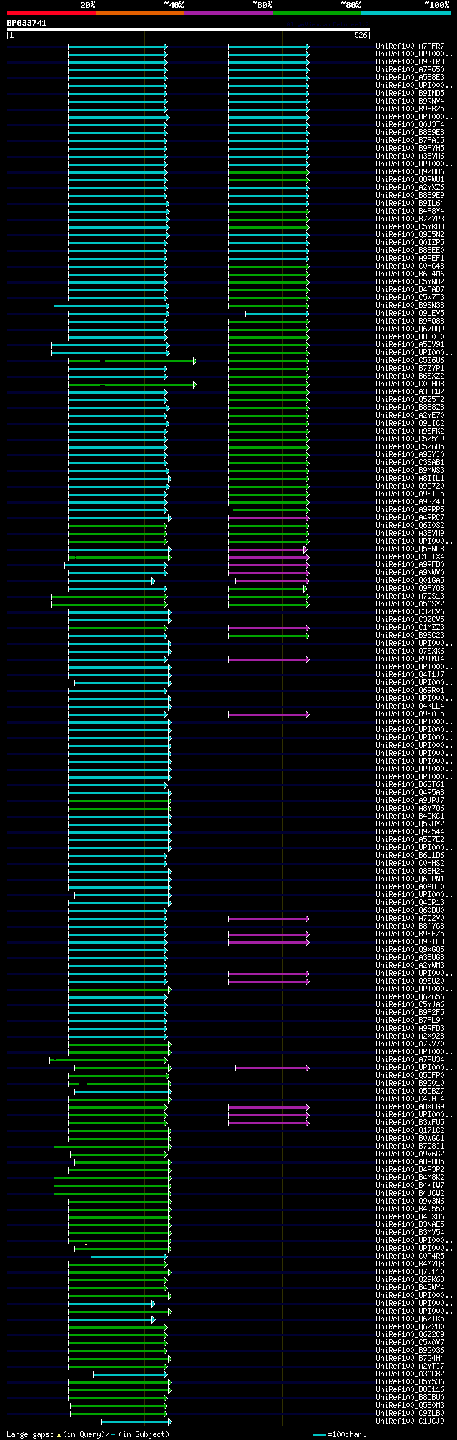Open hit UniRef100_A7PFR7
This screenshot has height=1440, width=457.
coord(410,46)
